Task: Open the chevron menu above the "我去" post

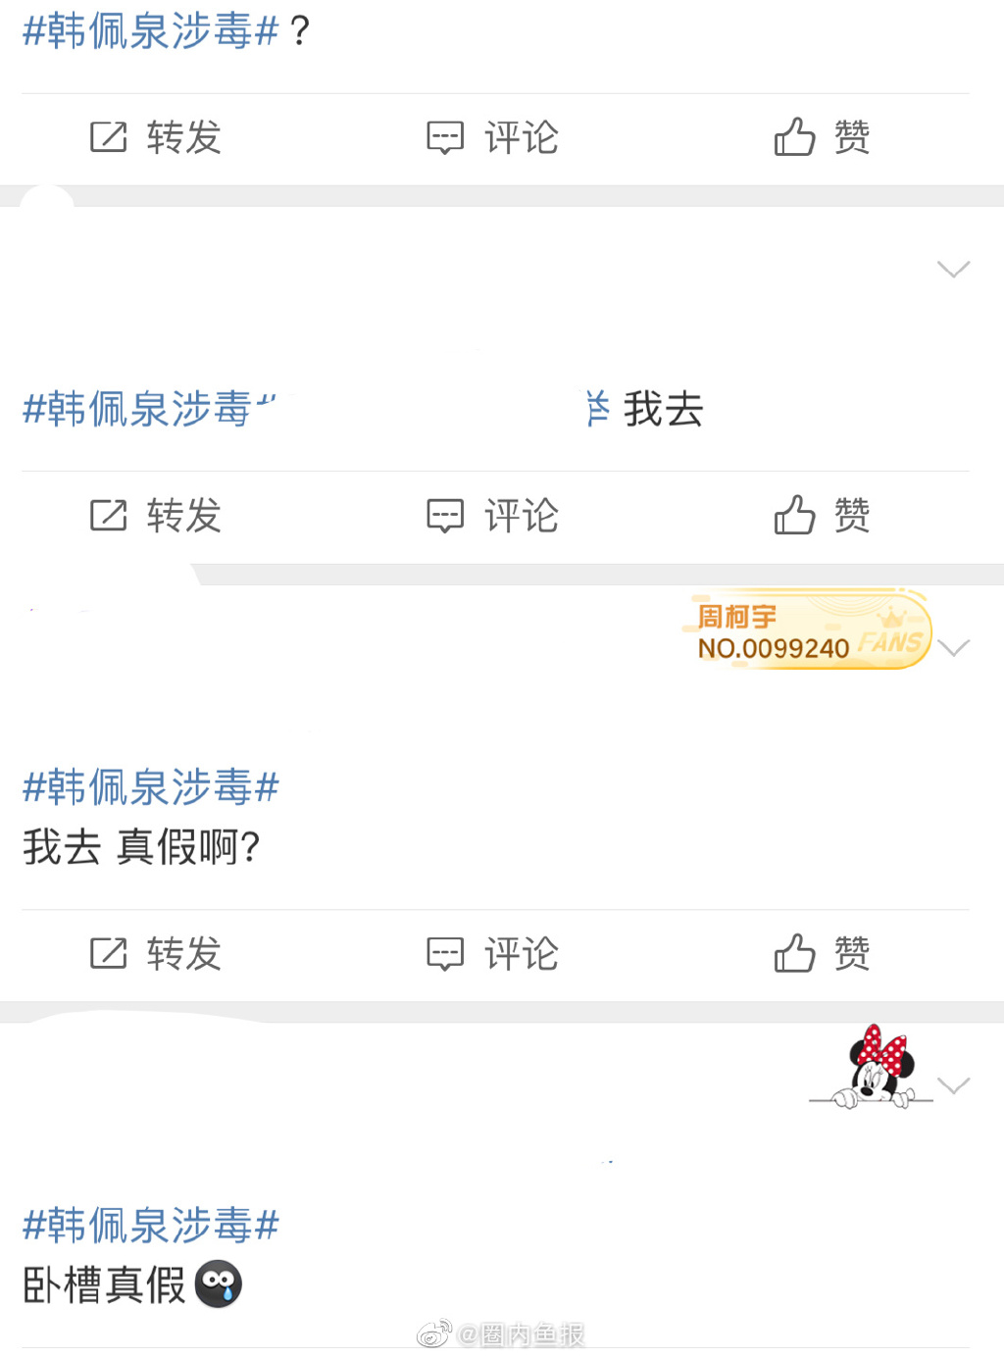Action: [953, 269]
